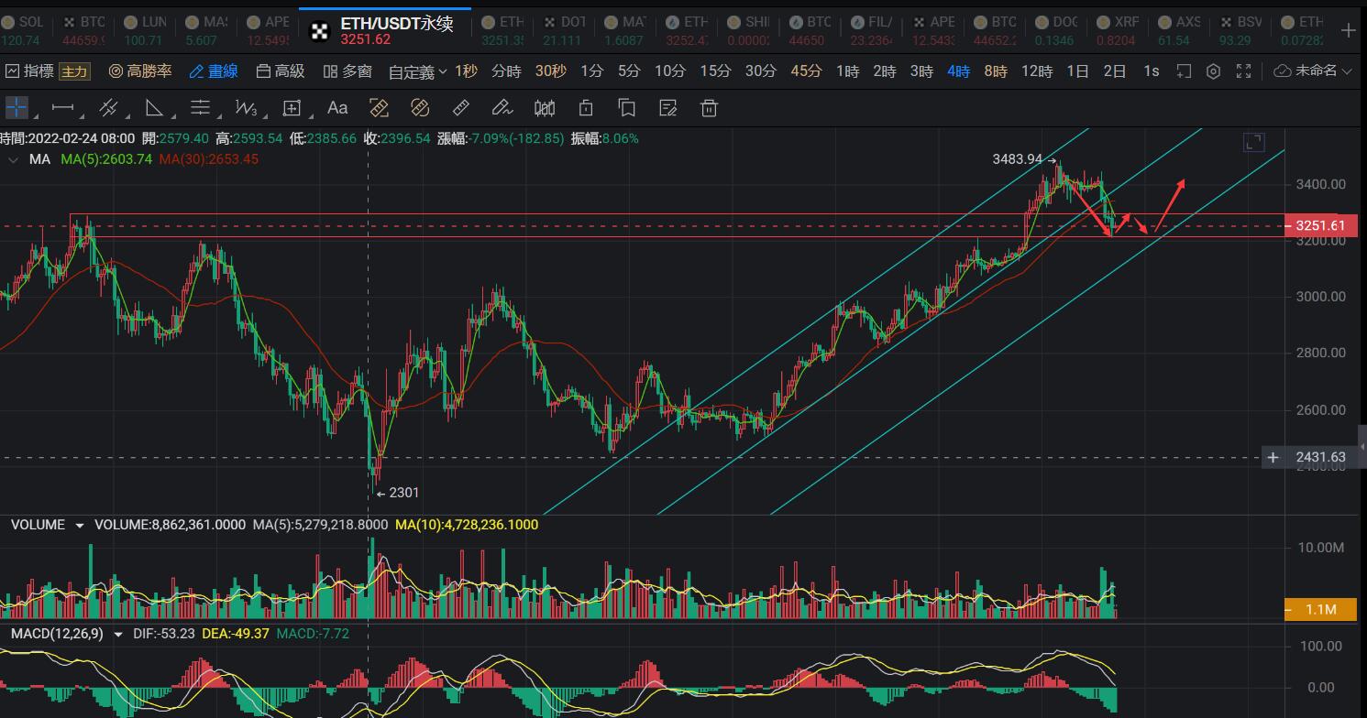Open the DOT 21.111 symbol tab
1367x718 pixels.
coord(564,30)
